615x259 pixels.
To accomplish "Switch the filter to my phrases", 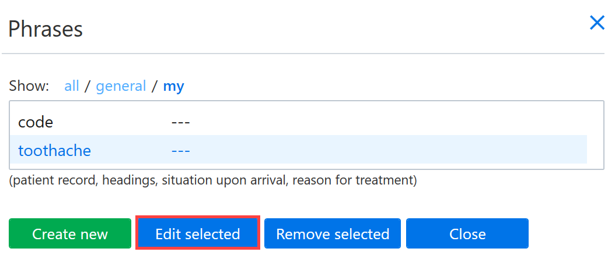I will pyautogui.click(x=173, y=86).
